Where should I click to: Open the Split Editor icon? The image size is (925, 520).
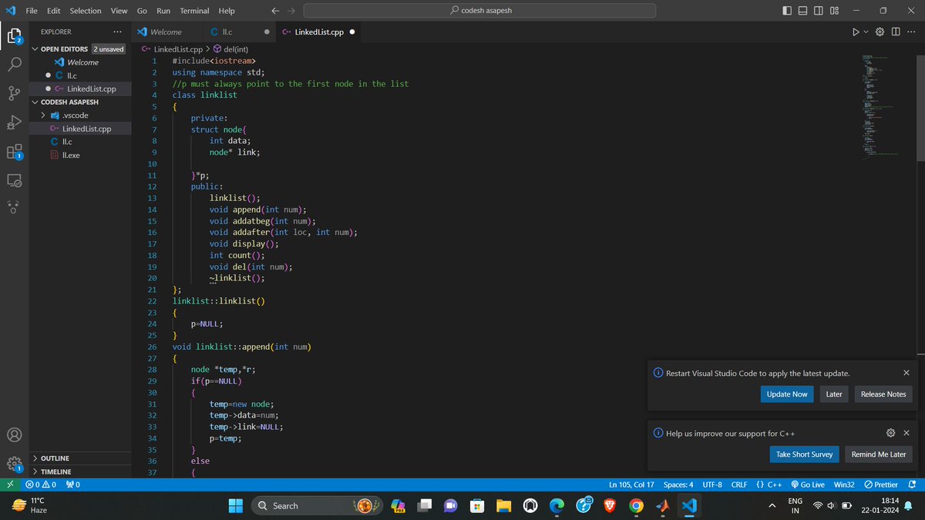pyautogui.click(x=896, y=32)
